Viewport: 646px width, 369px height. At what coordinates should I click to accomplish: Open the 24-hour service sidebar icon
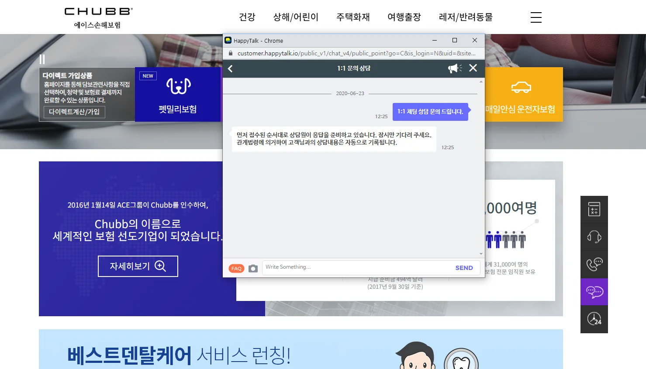coord(594,319)
